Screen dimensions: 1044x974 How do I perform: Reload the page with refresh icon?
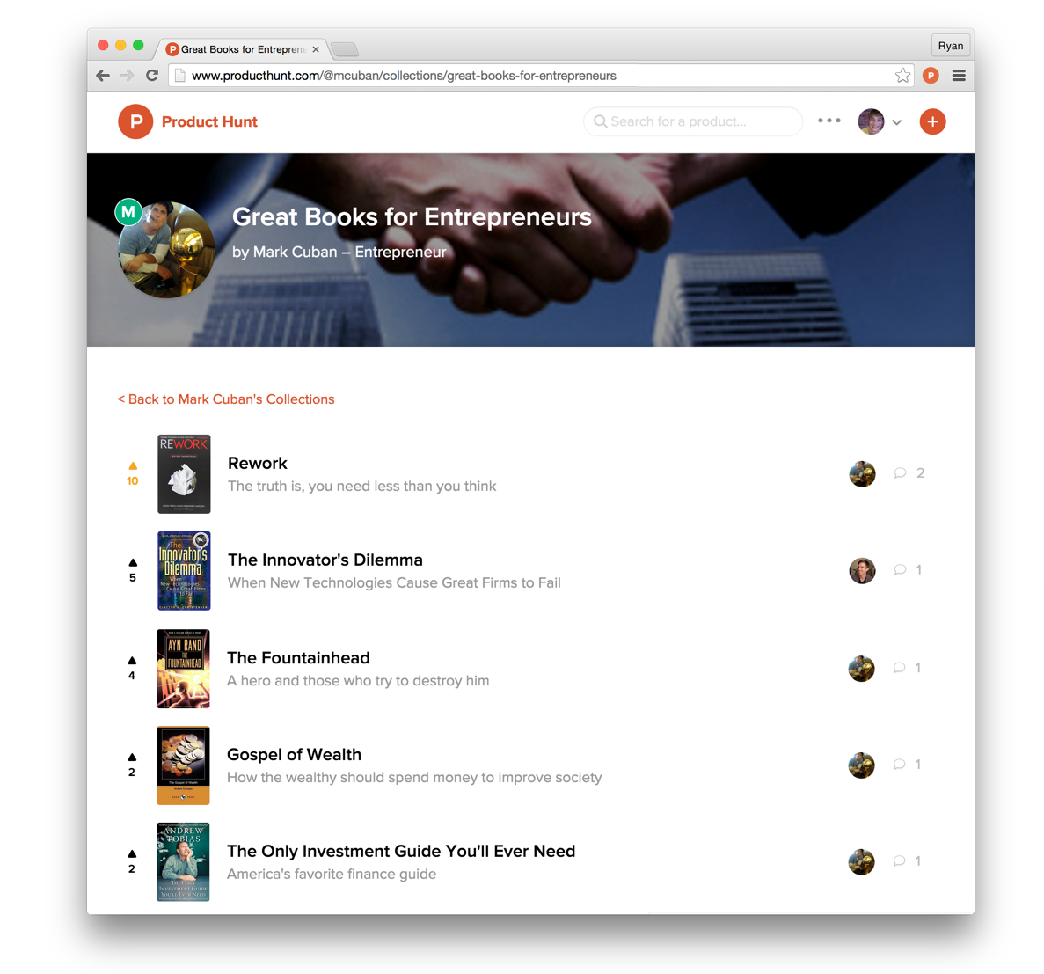pos(152,76)
